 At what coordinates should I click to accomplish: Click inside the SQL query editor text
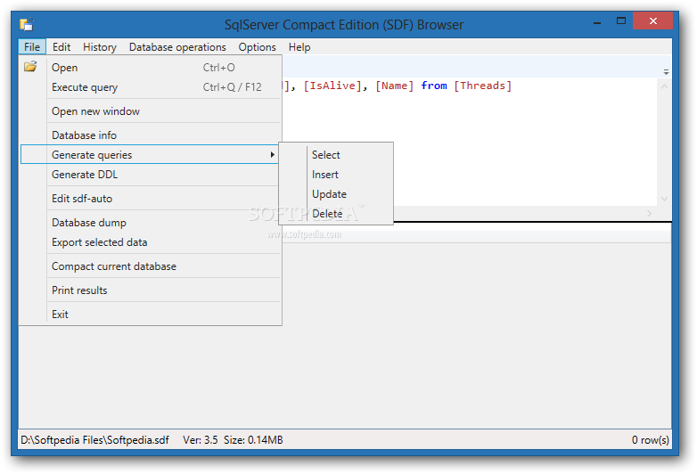click(470, 143)
